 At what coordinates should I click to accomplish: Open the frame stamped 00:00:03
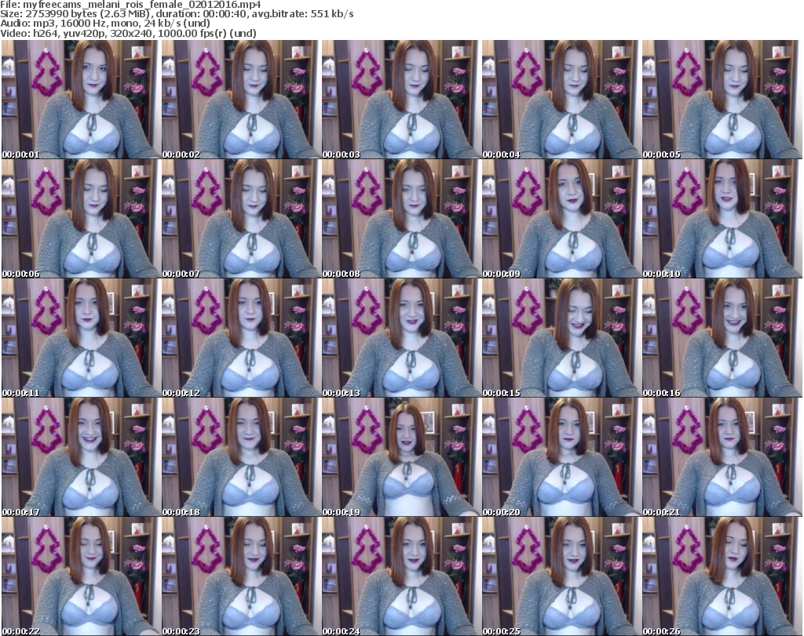pyautogui.click(x=401, y=100)
